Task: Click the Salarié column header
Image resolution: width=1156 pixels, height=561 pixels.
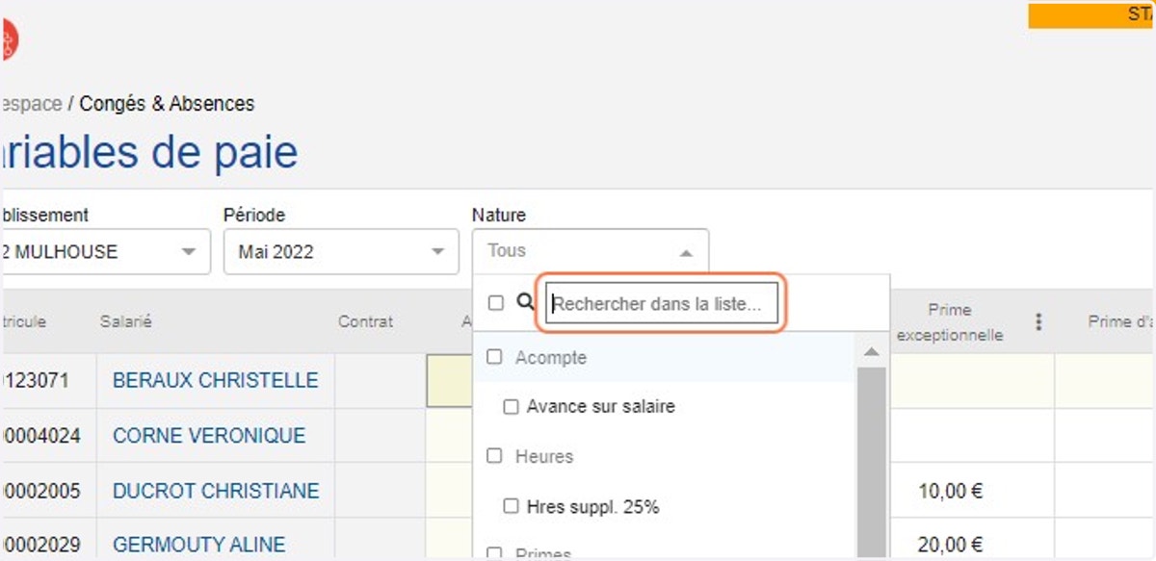Action: click(x=126, y=321)
